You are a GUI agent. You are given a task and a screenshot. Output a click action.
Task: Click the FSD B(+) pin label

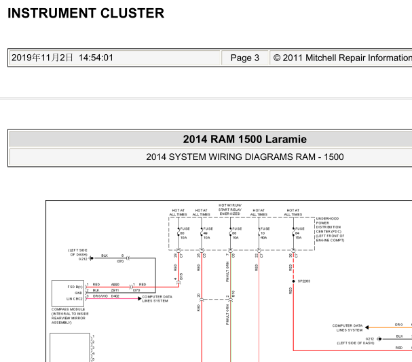point(75,287)
